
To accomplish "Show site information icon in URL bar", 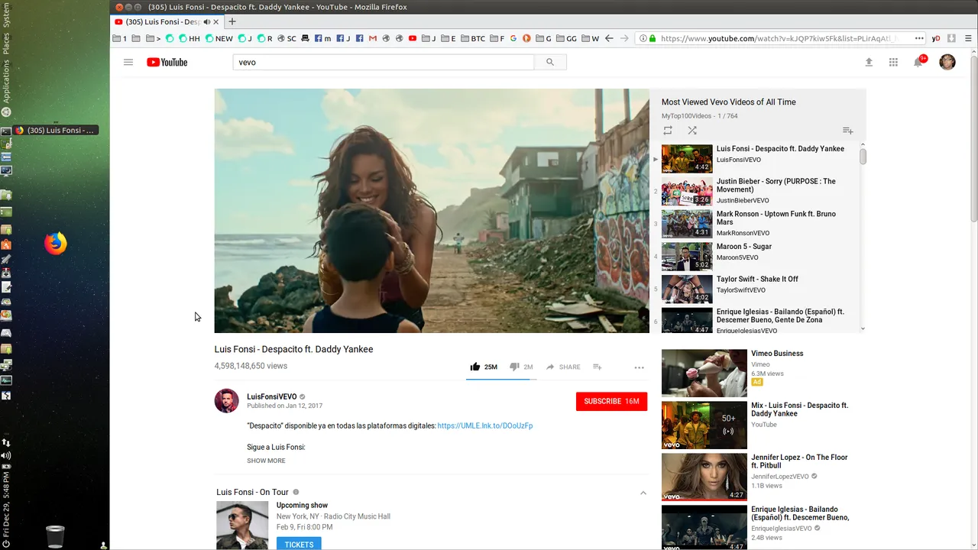I will click(x=643, y=38).
